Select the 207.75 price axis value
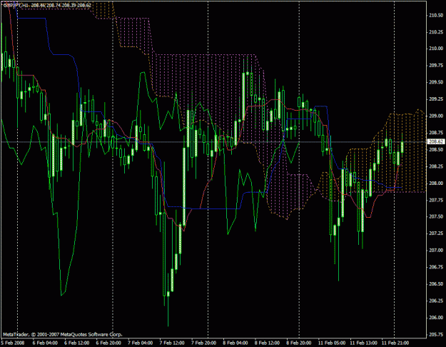This screenshot has height=347, width=446. coord(435,200)
